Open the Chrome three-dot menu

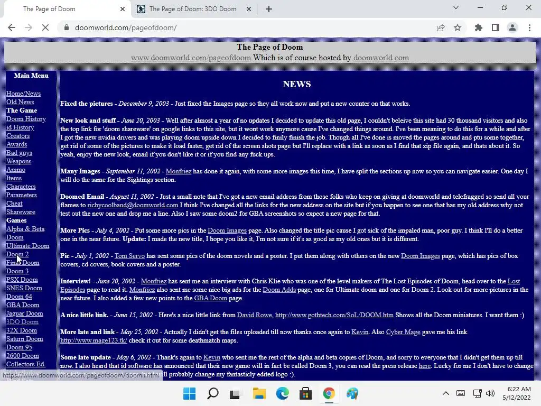(x=529, y=27)
